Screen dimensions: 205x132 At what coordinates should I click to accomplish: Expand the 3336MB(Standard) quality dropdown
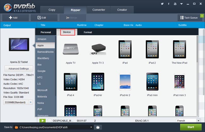click(x=31, y=102)
